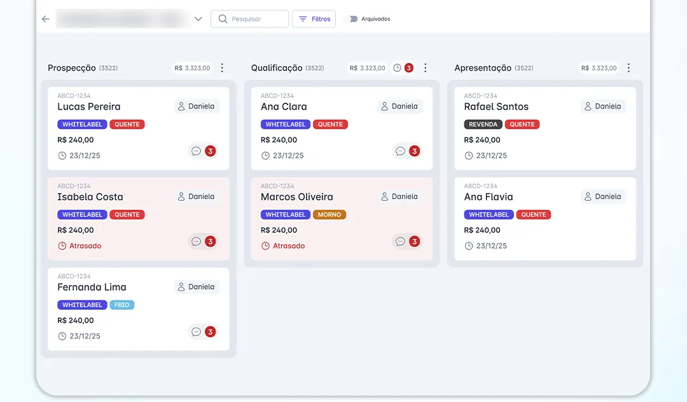Click clock date on Ana Clara card
Screen dimensions: 687x402
pyautogui.click(x=282, y=155)
